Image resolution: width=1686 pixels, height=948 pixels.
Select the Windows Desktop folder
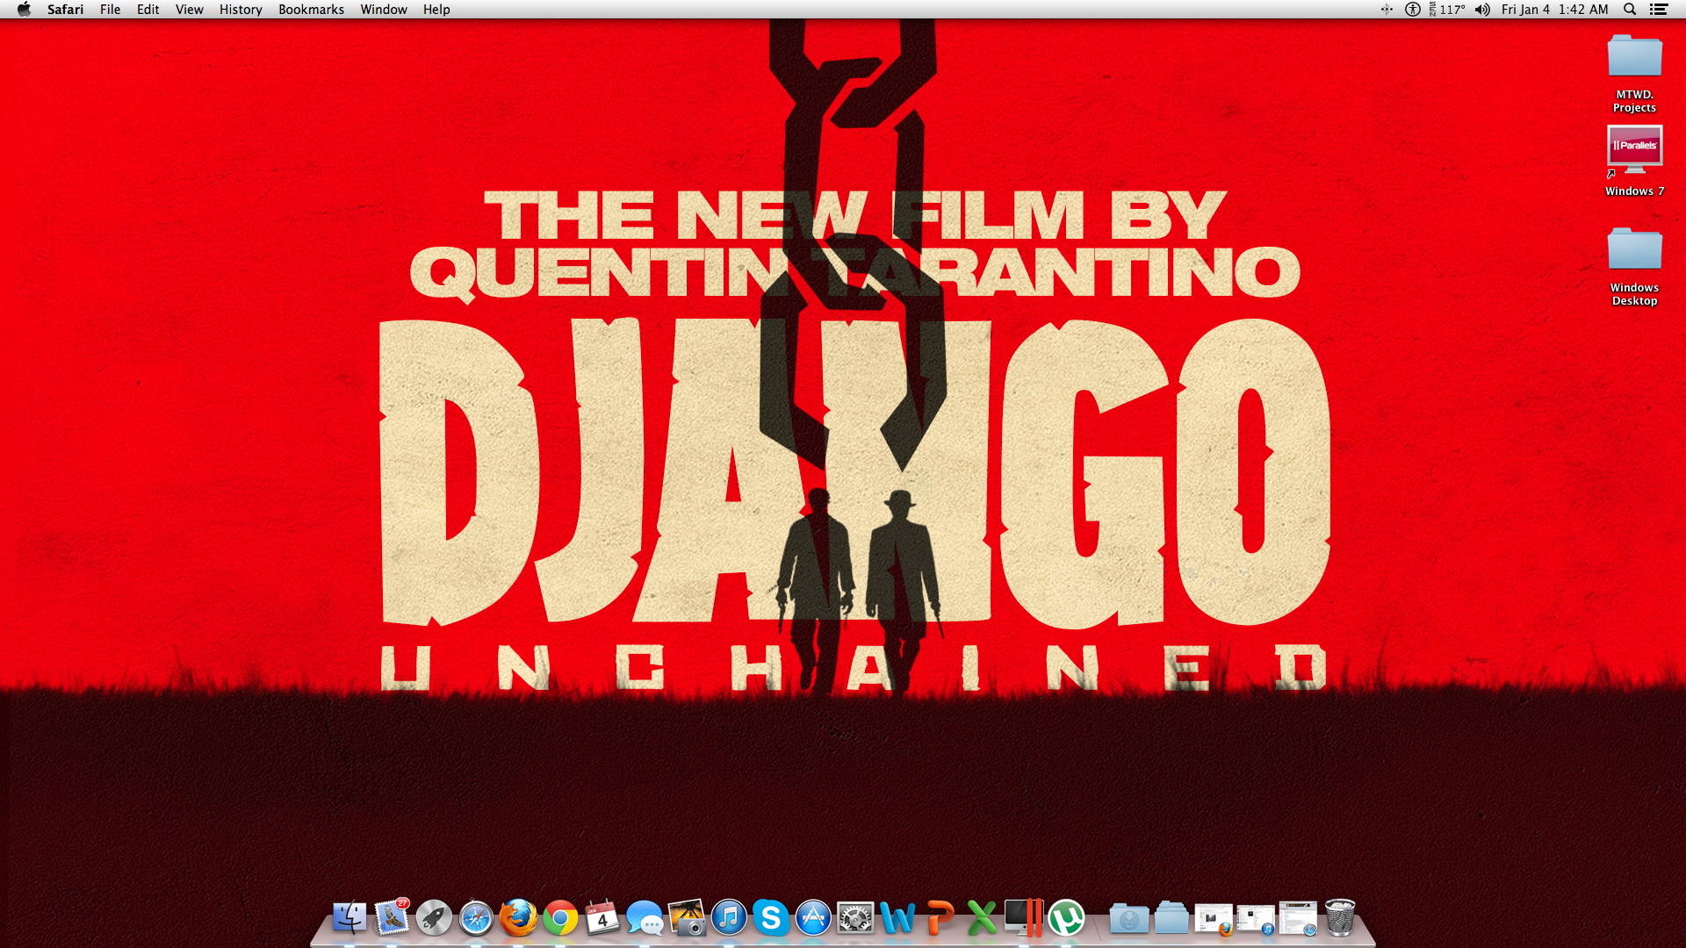coord(1634,267)
